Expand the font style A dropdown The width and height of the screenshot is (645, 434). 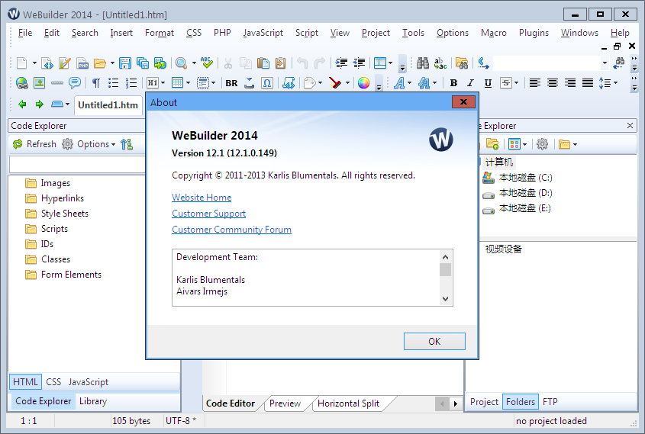click(410, 83)
